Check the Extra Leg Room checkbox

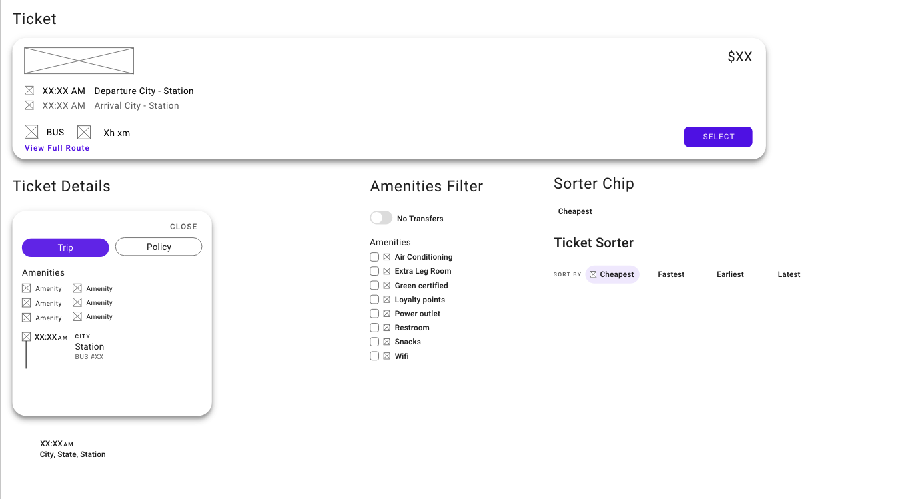tap(374, 271)
